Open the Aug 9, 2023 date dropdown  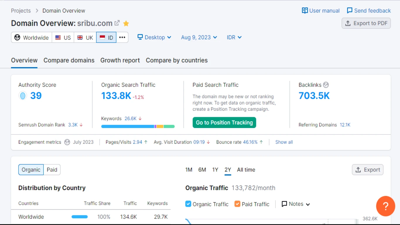coord(199,37)
